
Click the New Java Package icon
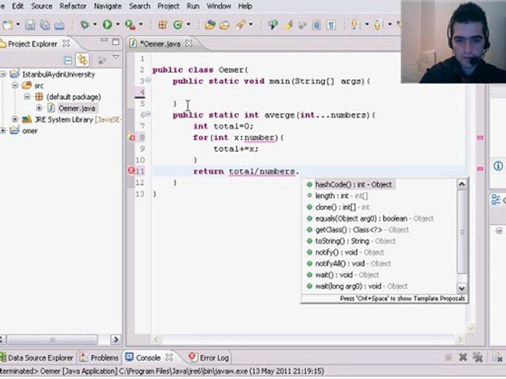[162, 25]
